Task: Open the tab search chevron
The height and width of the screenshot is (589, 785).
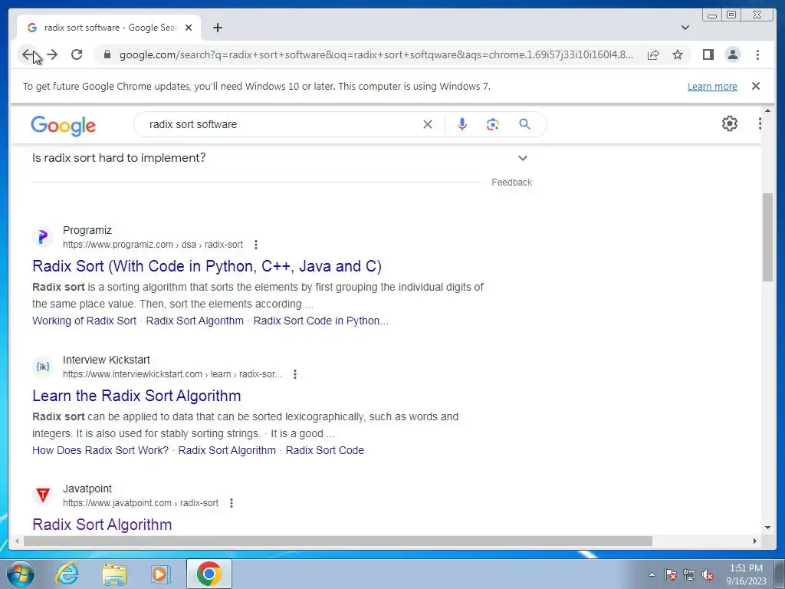Action: click(x=685, y=28)
